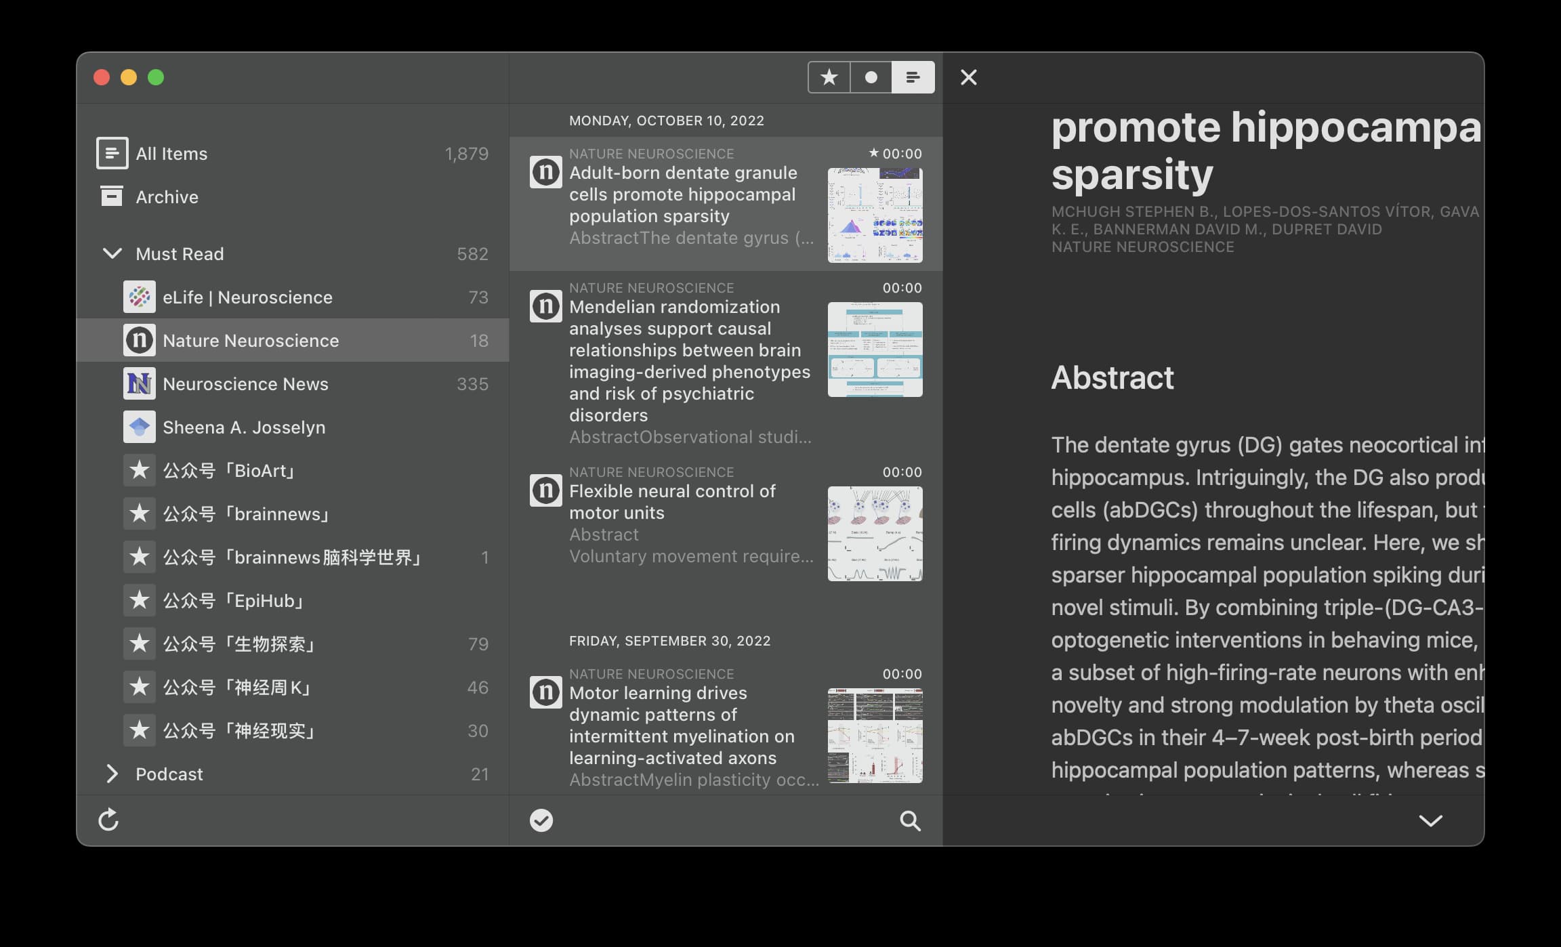Show only unread items filter
Screen dimensions: 1561x947
(x=871, y=77)
